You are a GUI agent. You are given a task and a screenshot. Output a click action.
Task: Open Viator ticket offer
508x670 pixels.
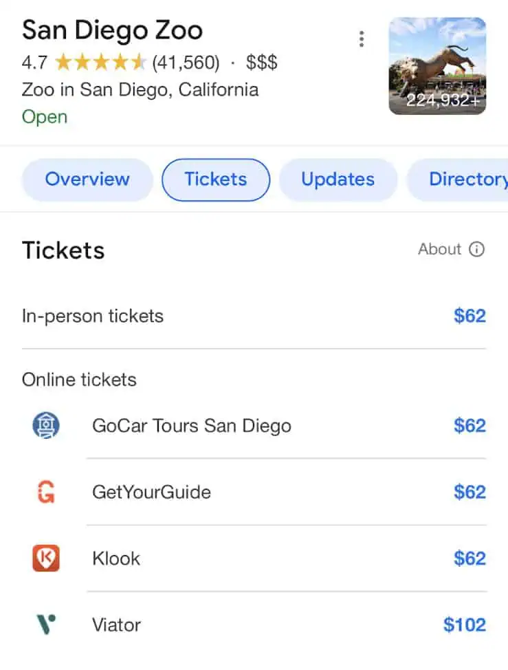(116, 625)
